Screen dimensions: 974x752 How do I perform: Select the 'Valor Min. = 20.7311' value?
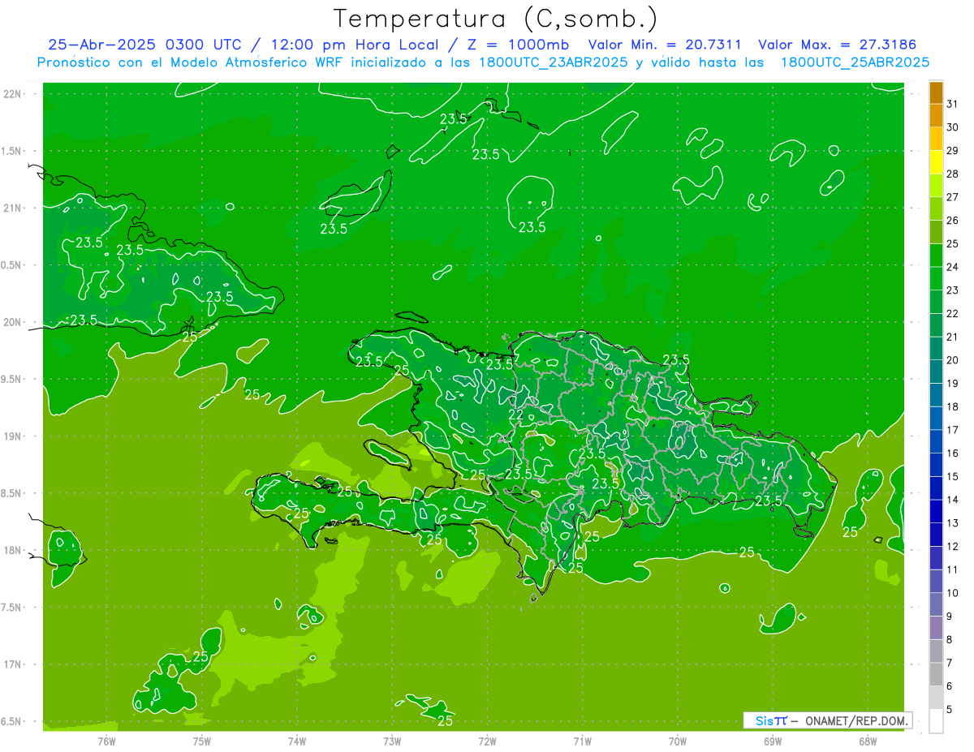(665, 45)
